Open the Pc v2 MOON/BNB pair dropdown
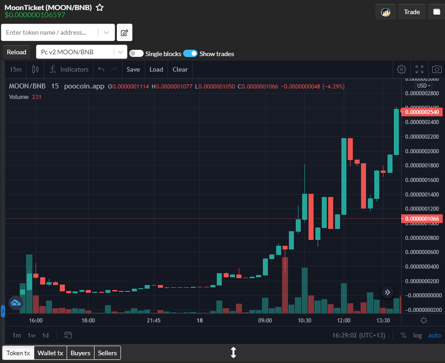Screen dimensions: 445x363 [81, 52]
